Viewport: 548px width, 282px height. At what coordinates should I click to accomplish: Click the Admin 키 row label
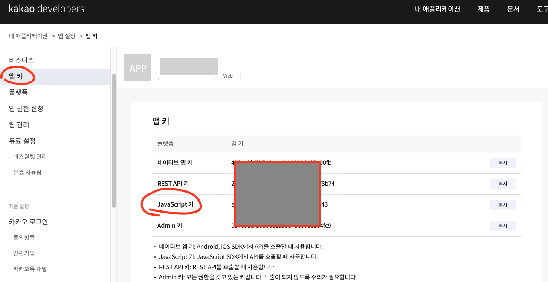pyautogui.click(x=170, y=225)
